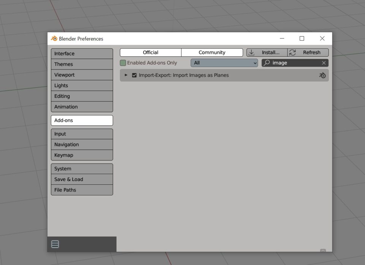365x265 pixels.
Task: Disable the Import Images as Planes checkbox
Action: pos(134,75)
